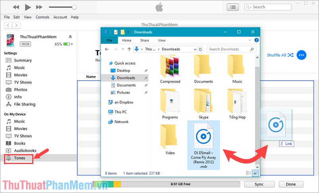Image resolution: width=319 pixels, height=193 pixels.
Task: Open the iTunes Edit menu
Action: pyautogui.click(x=16, y=17)
